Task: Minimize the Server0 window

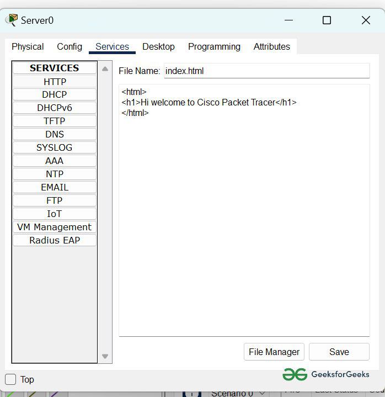Action: [x=288, y=20]
